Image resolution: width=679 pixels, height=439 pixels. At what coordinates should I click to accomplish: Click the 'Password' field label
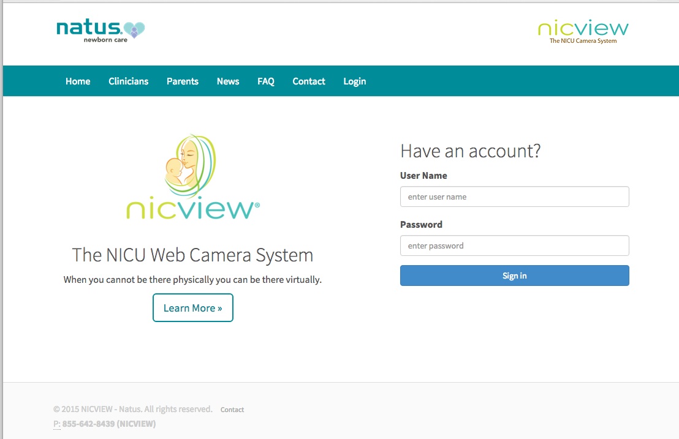point(422,225)
